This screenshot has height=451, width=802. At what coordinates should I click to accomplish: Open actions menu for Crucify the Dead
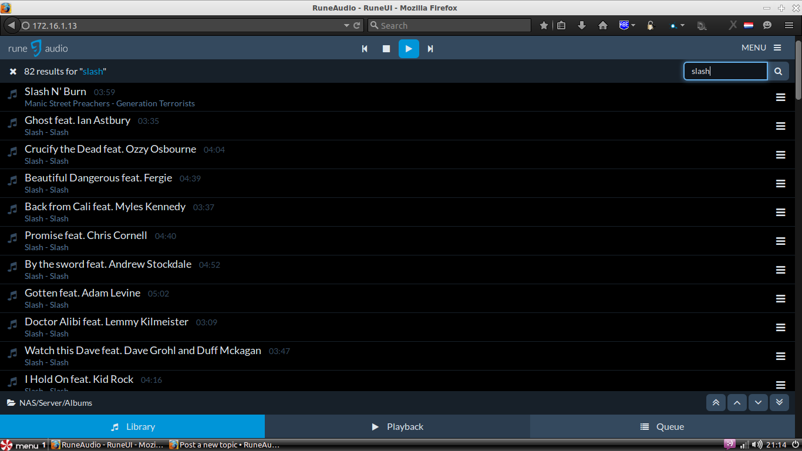[x=781, y=155]
